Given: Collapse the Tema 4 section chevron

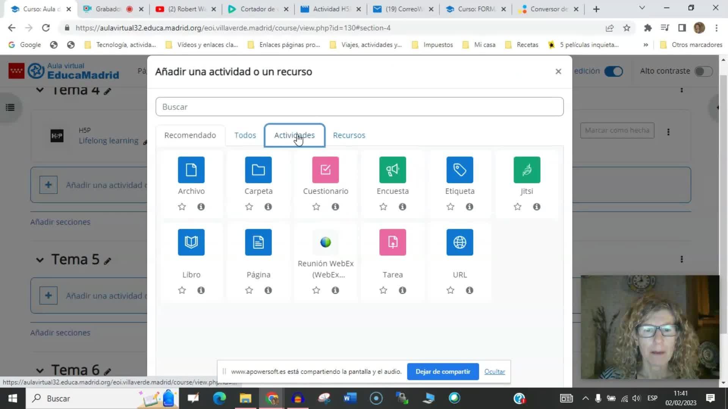Looking at the screenshot, I should pyautogui.click(x=40, y=90).
